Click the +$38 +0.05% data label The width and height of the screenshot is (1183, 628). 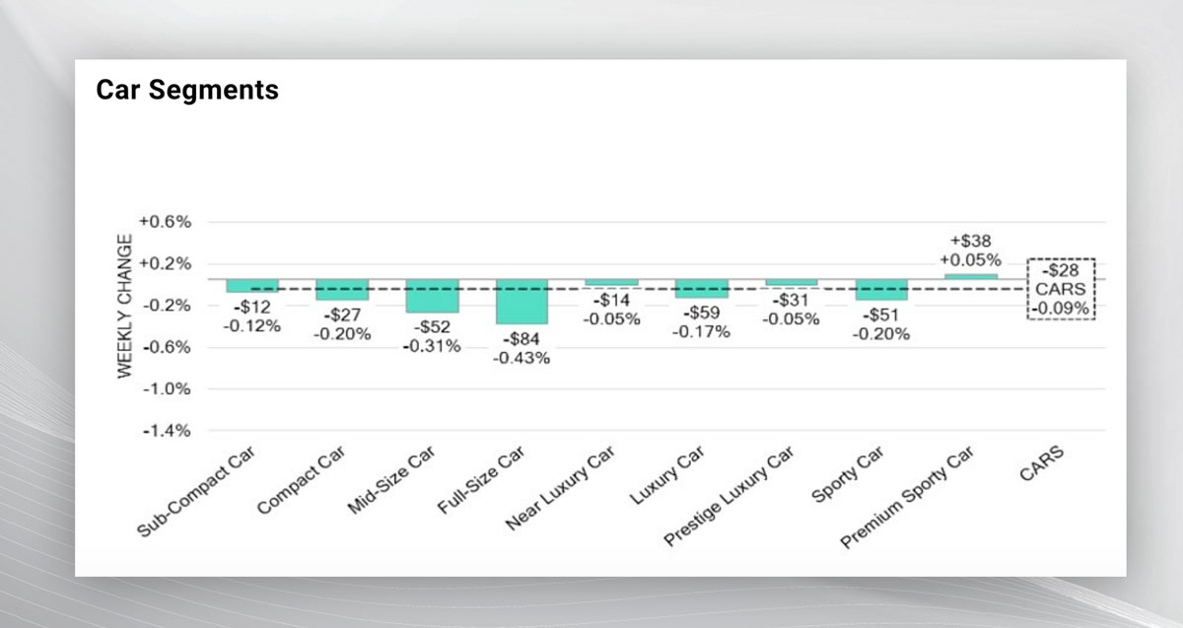coord(970,251)
